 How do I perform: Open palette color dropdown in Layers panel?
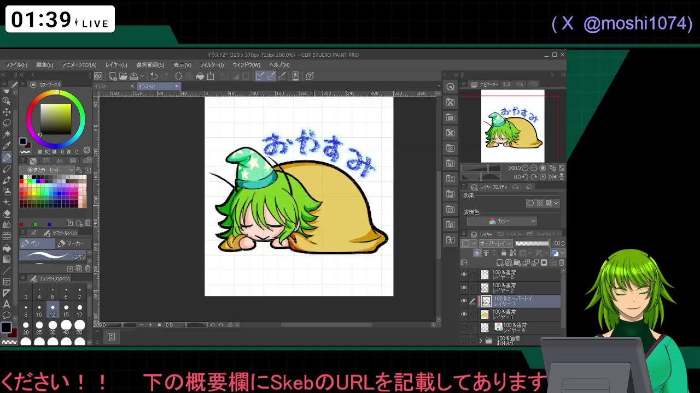tap(469, 243)
